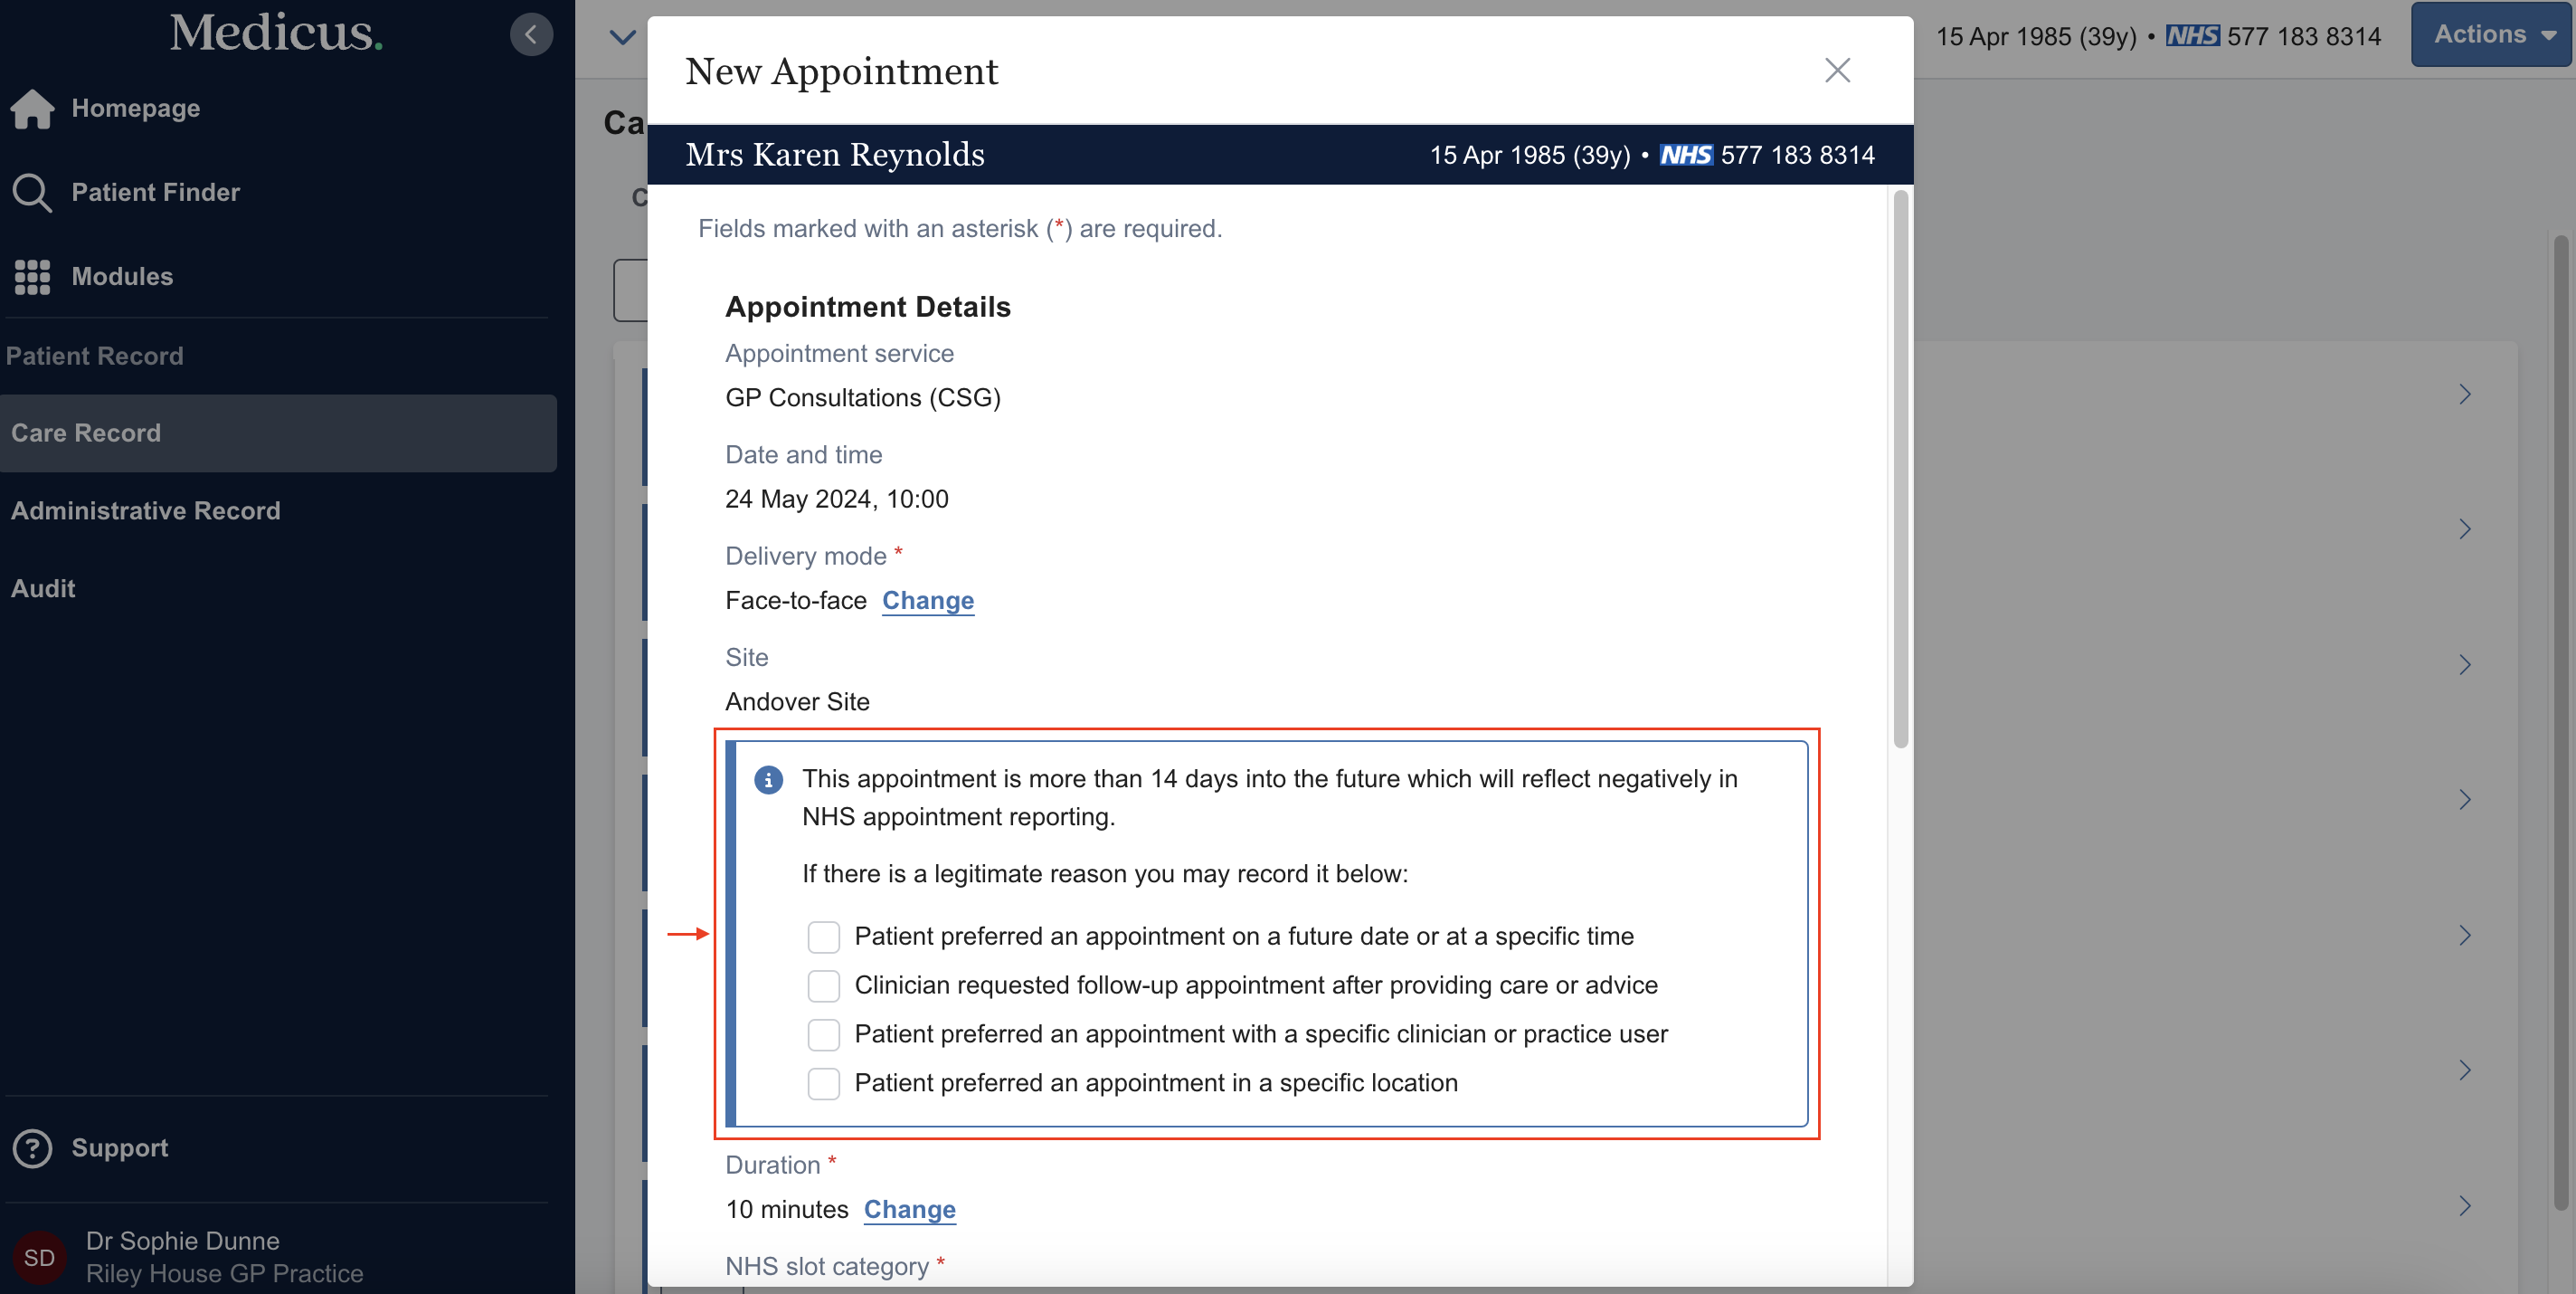Click the Medicus logo
This screenshot has width=2576, height=1294.
276,32
